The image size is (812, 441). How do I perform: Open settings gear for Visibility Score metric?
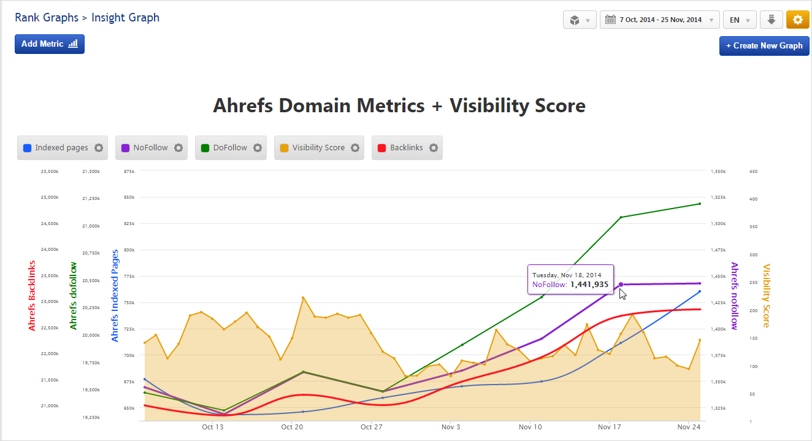355,148
